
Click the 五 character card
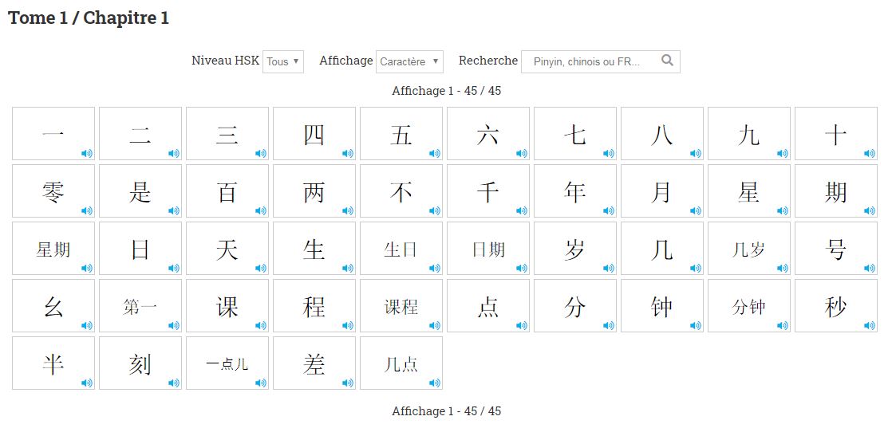pos(401,134)
